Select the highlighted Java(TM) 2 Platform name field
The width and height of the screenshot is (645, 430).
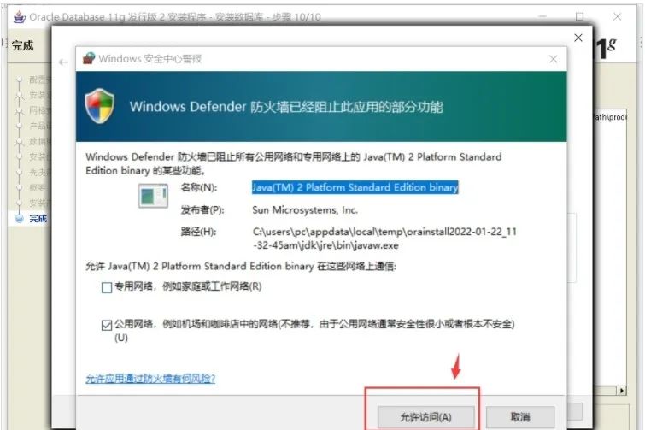pos(355,187)
